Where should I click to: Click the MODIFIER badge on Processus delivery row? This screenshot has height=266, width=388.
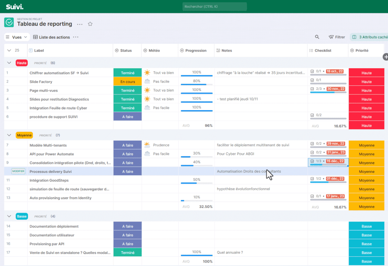[x=18, y=171]
